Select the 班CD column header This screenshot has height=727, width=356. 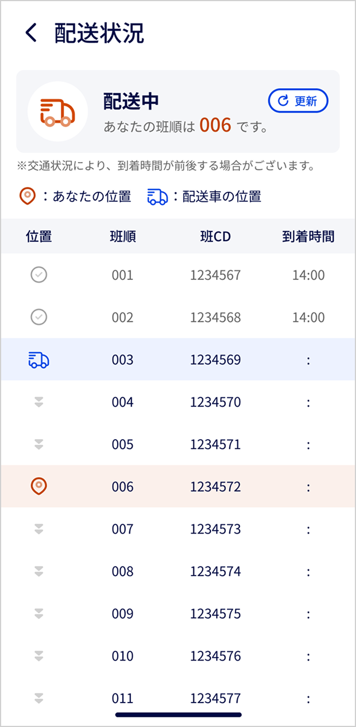(x=216, y=237)
